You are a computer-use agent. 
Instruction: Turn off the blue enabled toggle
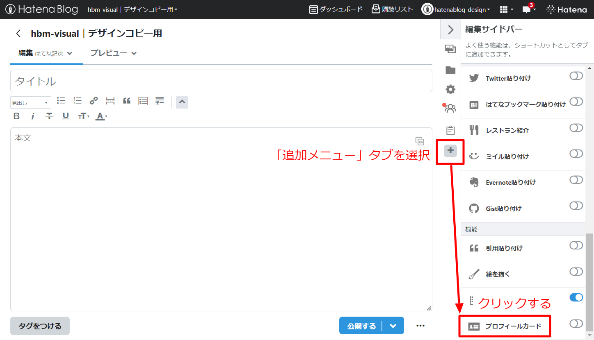point(576,297)
